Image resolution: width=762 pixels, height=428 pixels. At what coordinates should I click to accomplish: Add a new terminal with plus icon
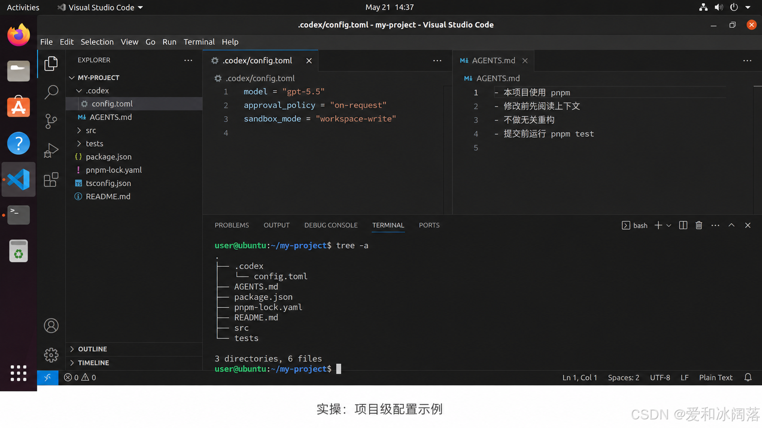(x=658, y=226)
